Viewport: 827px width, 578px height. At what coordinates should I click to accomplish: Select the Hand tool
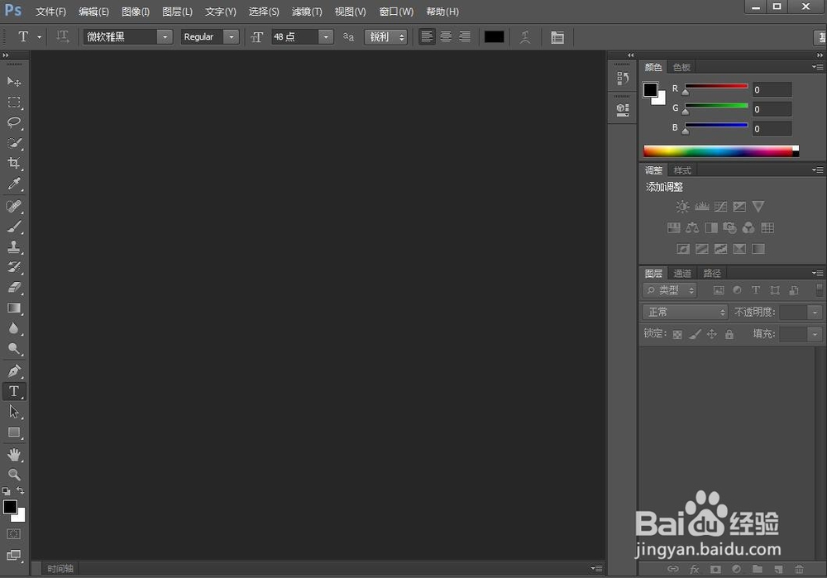14,455
